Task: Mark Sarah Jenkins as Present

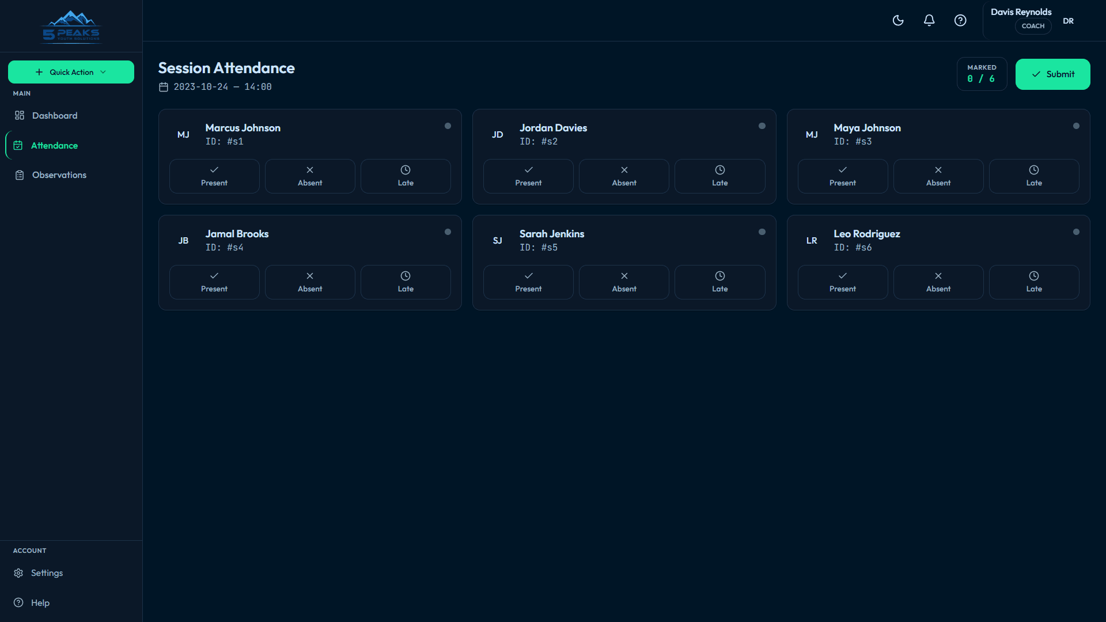Action: [x=528, y=282]
